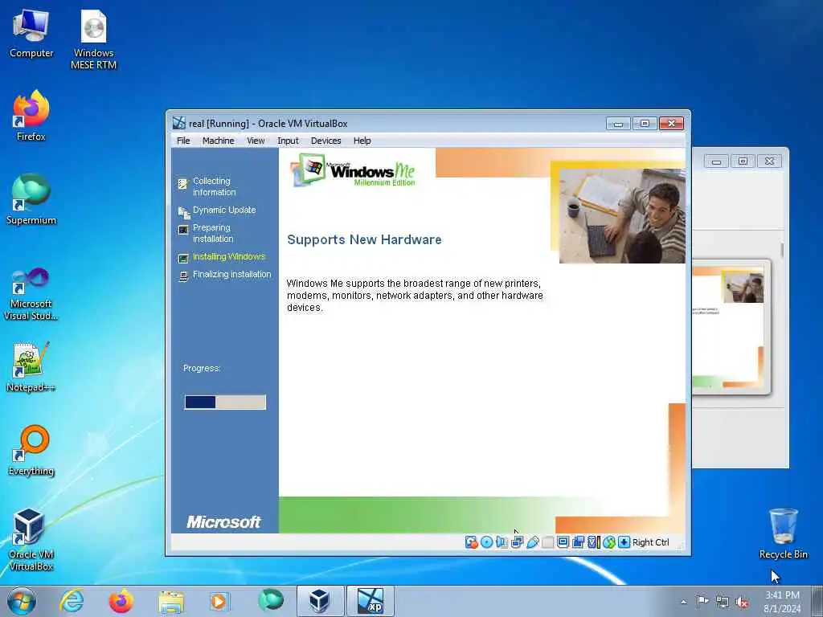Click the Preparing installation setup step
The image size is (823, 617).
213,233
